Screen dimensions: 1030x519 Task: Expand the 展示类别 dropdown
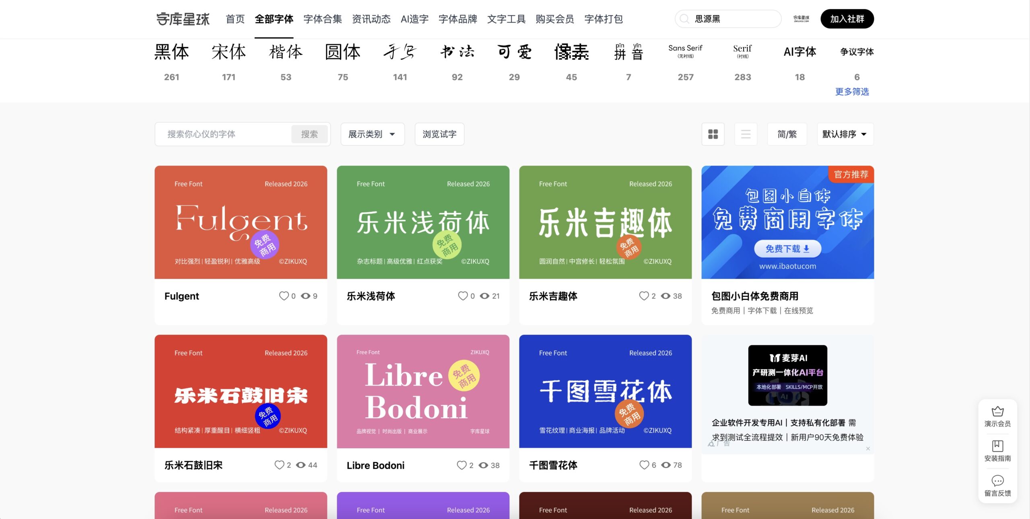[x=373, y=134]
